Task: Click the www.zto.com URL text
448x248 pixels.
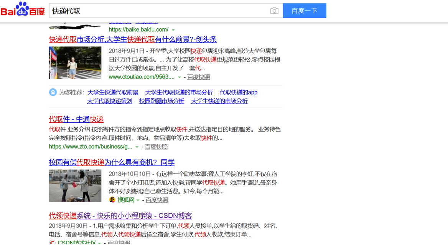Action: point(91,147)
